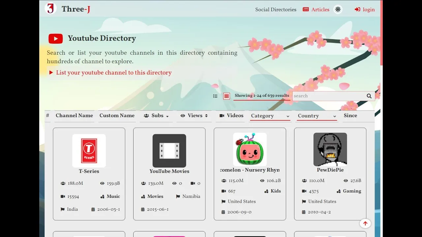Click Cocomelon Kids category text

276,191
